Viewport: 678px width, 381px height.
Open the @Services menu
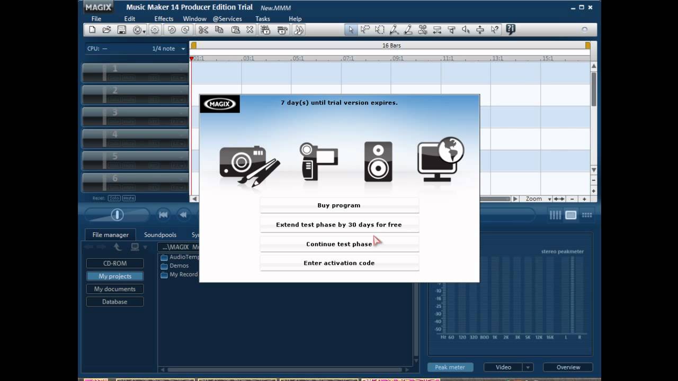click(x=227, y=19)
